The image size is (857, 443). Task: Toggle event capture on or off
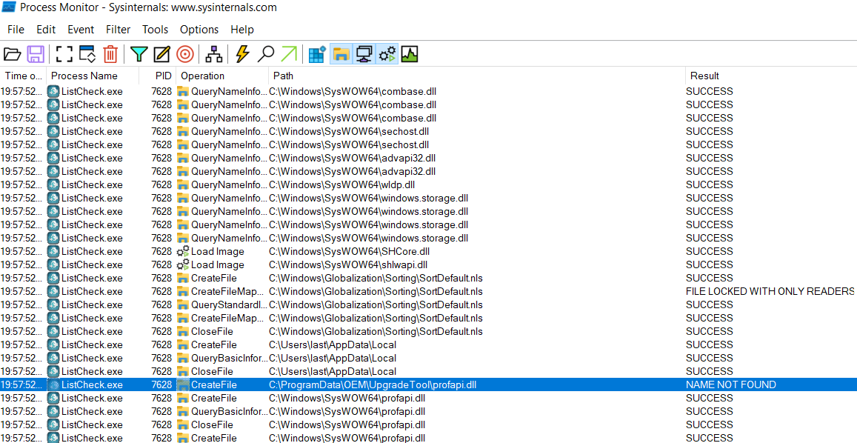point(63,53)
